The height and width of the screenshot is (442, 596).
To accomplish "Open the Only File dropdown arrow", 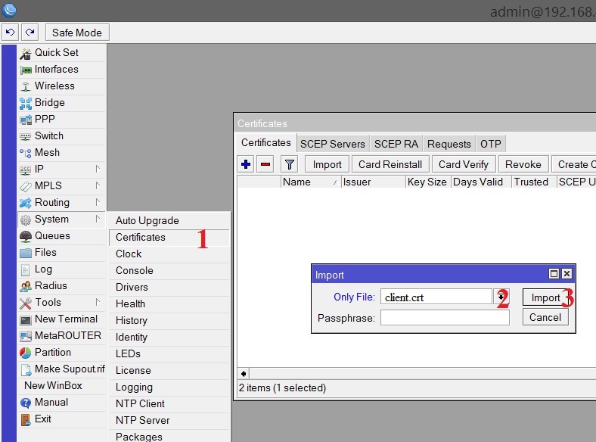I will 500,297.
